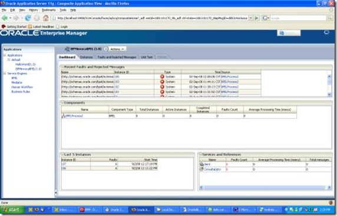Click the Total Instances column header
Screen dimensions: 337x216
149,109
